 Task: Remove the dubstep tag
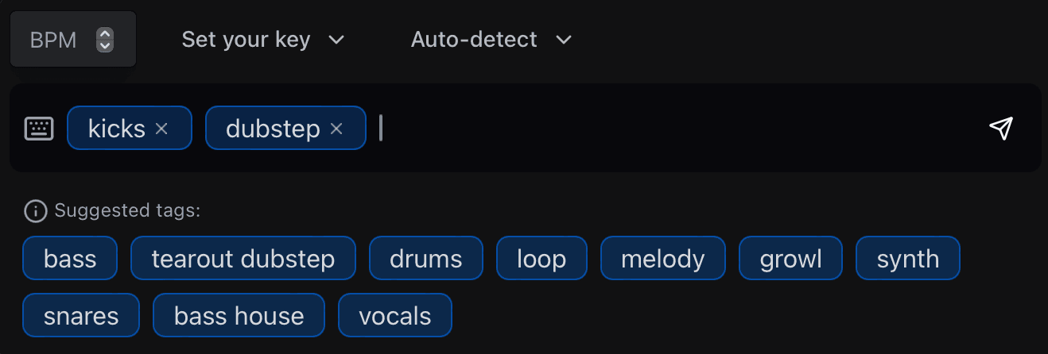click(336, 129)
